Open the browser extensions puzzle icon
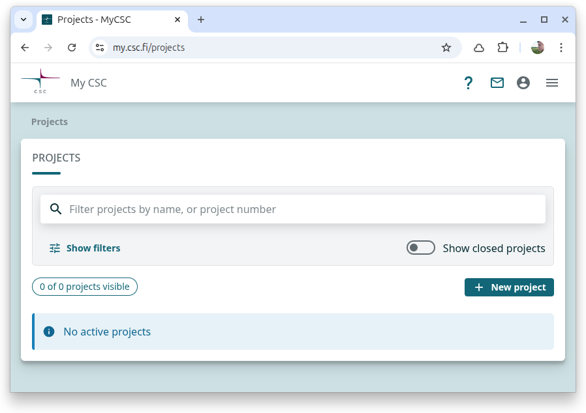 click(x=502, y=48)
